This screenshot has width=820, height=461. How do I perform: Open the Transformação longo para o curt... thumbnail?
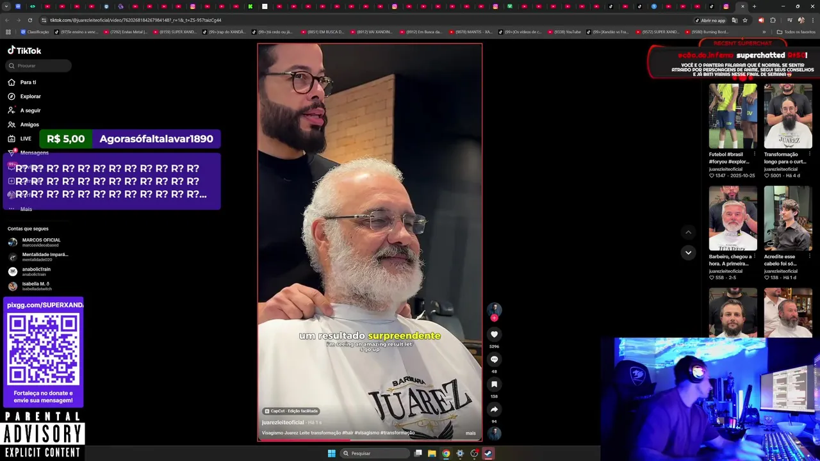click(x=788, y=116)
